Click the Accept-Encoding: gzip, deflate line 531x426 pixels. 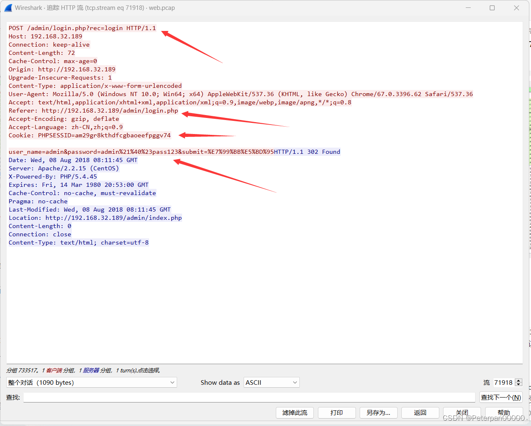(64, 119)
